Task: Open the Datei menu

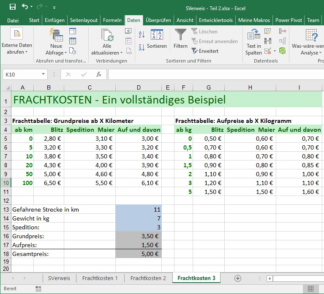Action: [13, 20]
